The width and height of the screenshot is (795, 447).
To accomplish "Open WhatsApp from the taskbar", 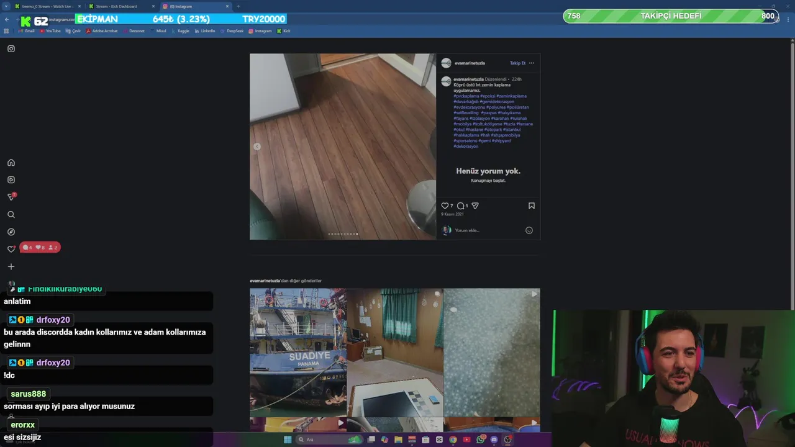I will (481, 440).
